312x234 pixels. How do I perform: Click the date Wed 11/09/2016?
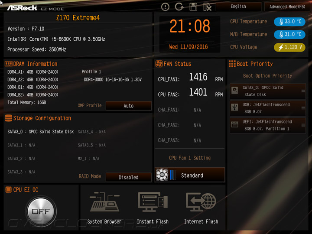click(x=188, y=47)
